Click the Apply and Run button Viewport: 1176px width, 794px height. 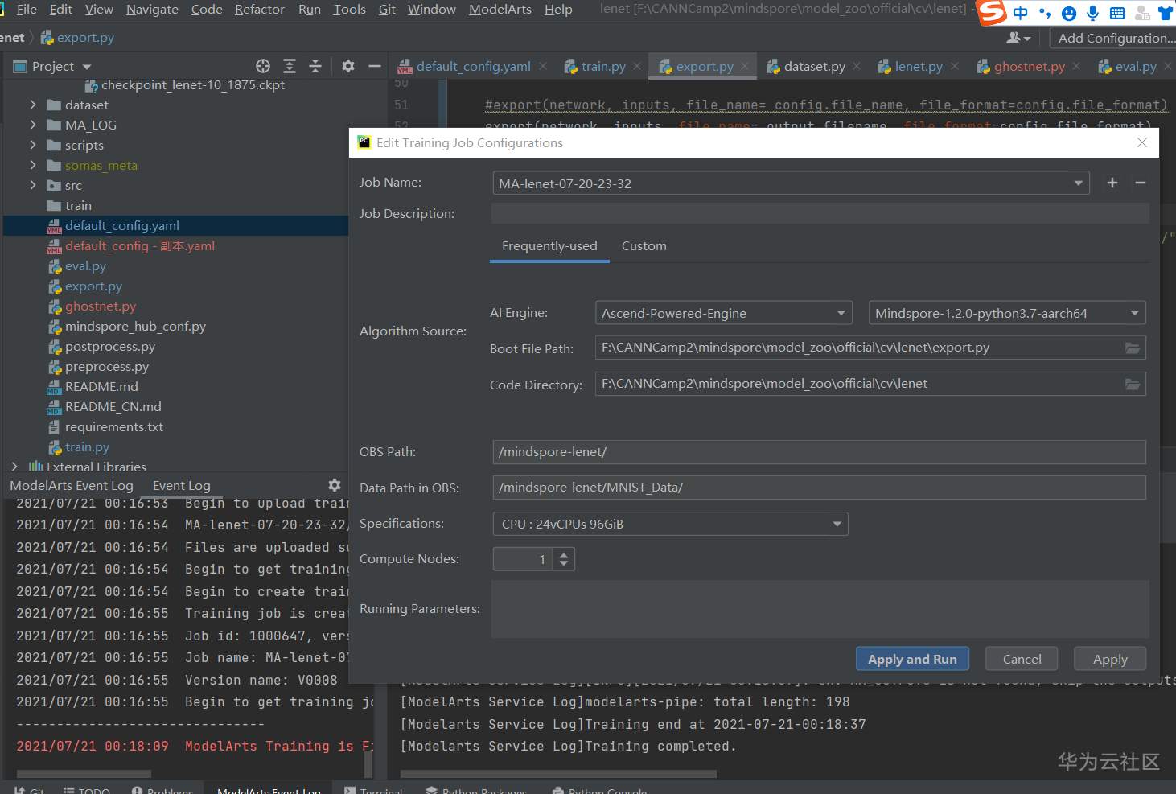tap(912, 659)
